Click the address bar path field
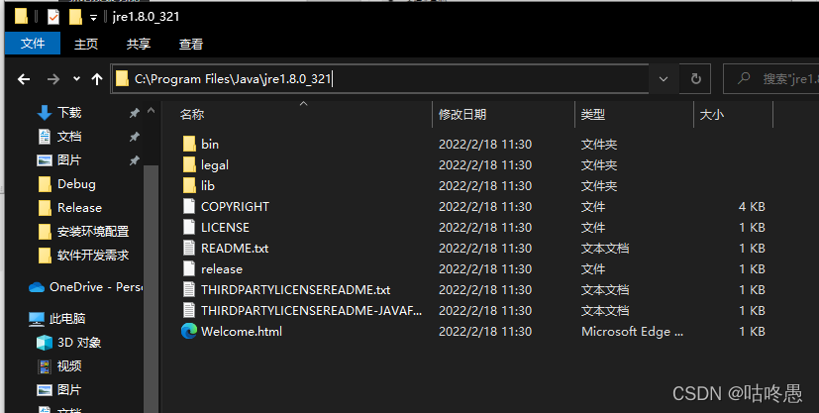 379,79
